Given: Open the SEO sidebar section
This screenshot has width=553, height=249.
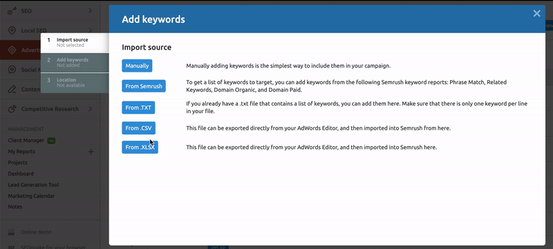Looking at the screenshot, I should (x=50, y=11).
